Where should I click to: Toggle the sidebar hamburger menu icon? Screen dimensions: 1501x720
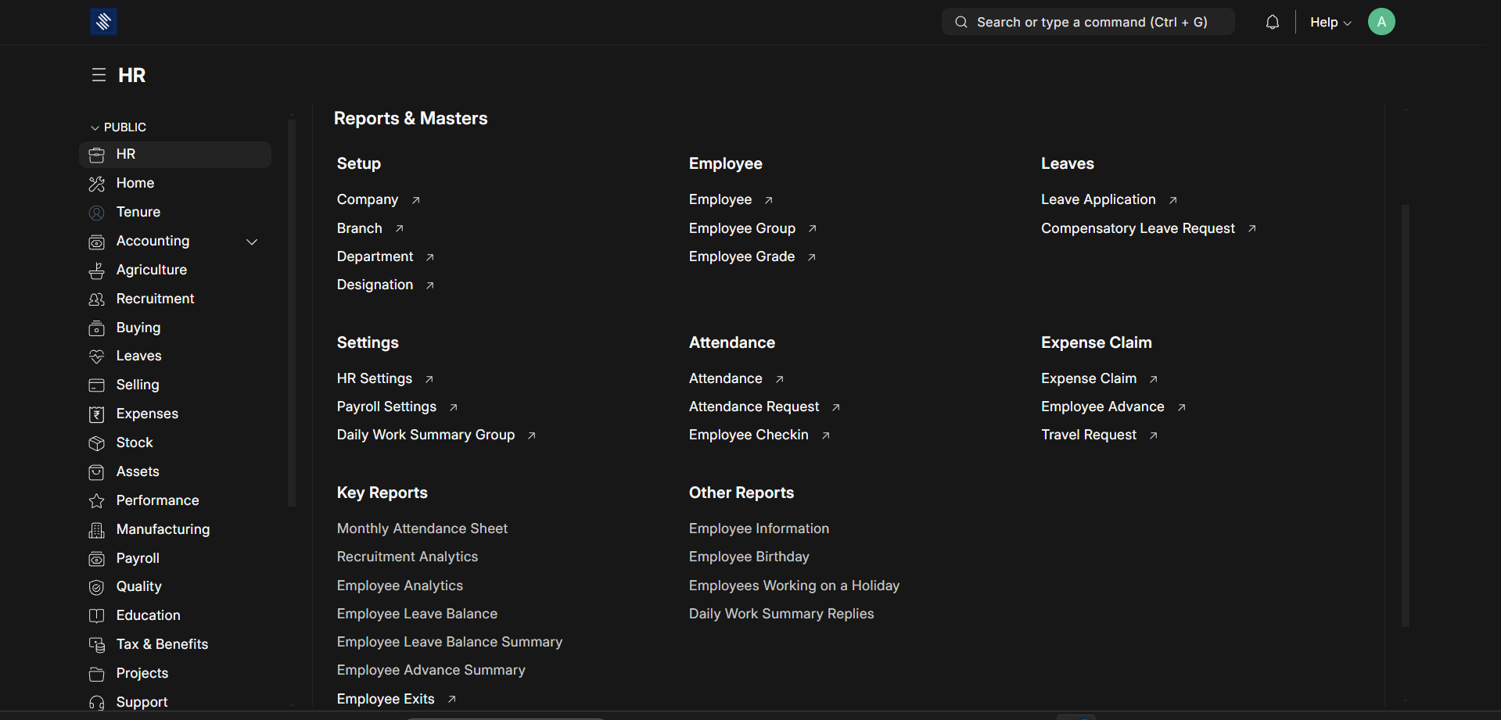(x=99, y=75)
